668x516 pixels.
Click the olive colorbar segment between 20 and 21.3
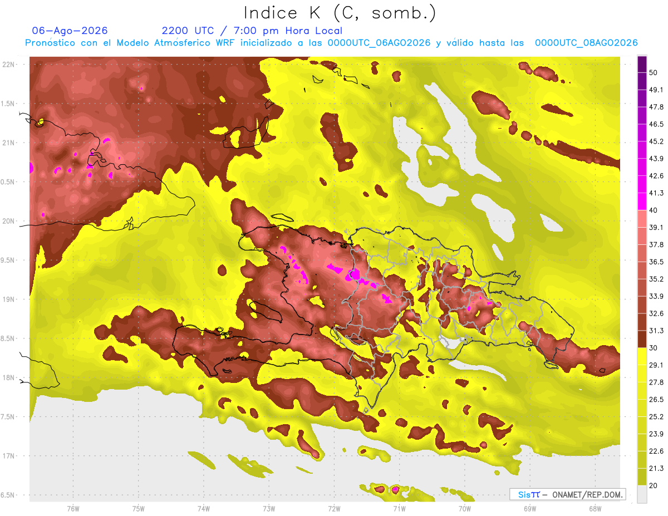click(x=642, y=477)
